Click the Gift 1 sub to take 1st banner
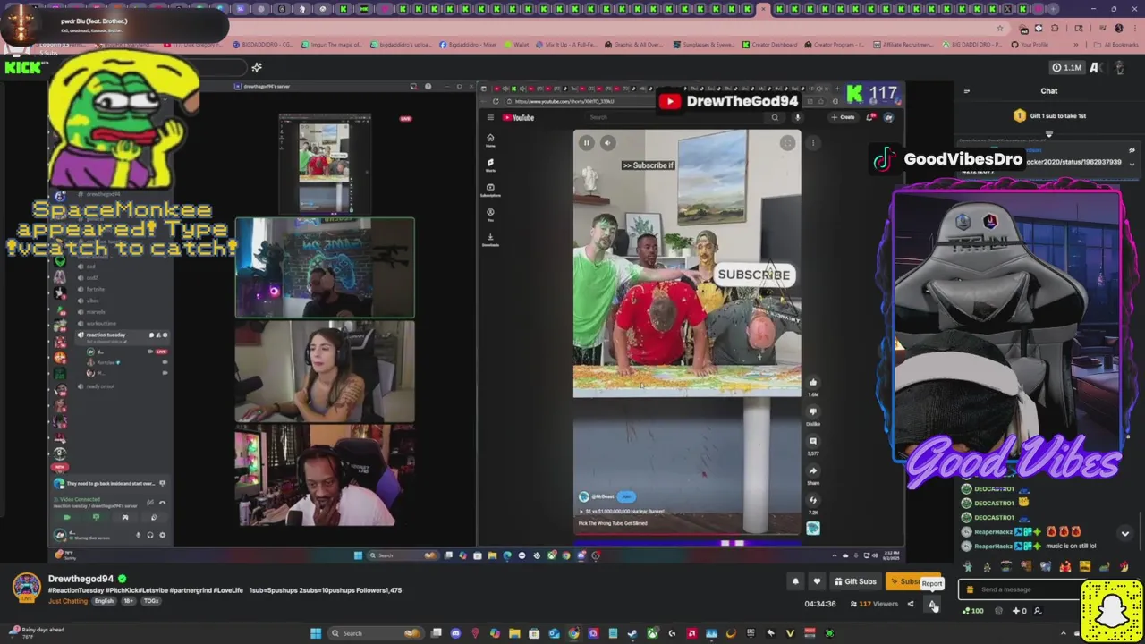1145x644 pixels. (x=1049, y=116)
